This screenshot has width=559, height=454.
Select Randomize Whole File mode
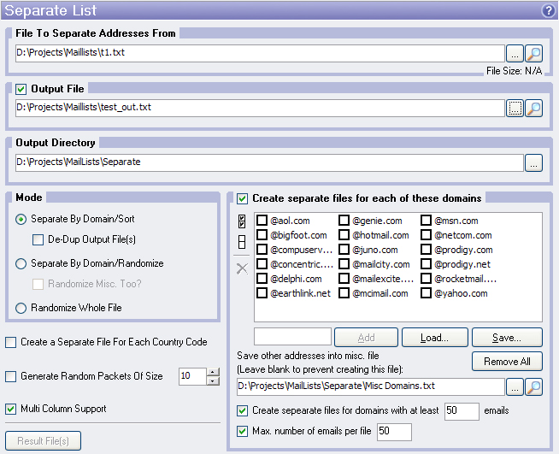[x=21, y=309]
